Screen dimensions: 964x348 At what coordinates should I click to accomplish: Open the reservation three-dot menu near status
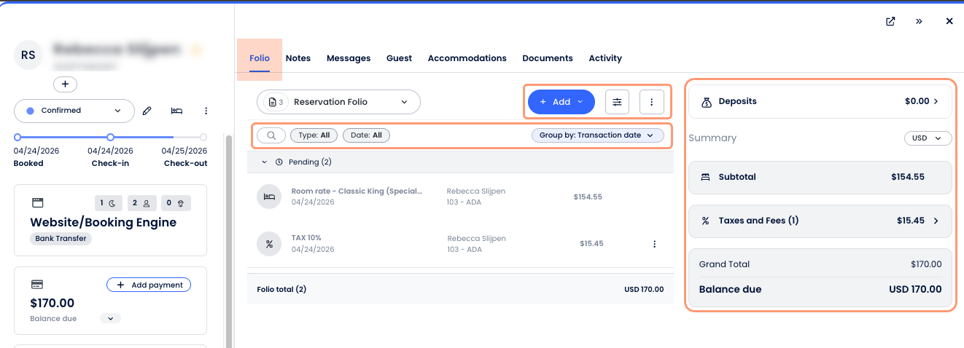tap(206, 111)
